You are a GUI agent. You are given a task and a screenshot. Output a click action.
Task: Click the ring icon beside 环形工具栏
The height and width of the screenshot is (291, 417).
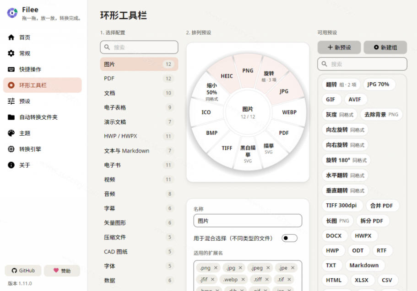pos(11,85)
